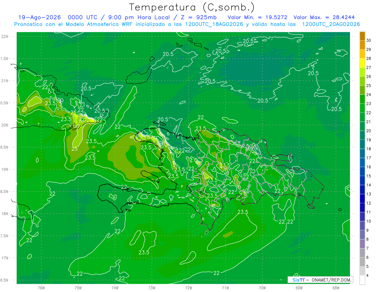Click the colorbar swatch between 8 and 9
This screenshot has width=377, height=292.
(x=362, y=235)
